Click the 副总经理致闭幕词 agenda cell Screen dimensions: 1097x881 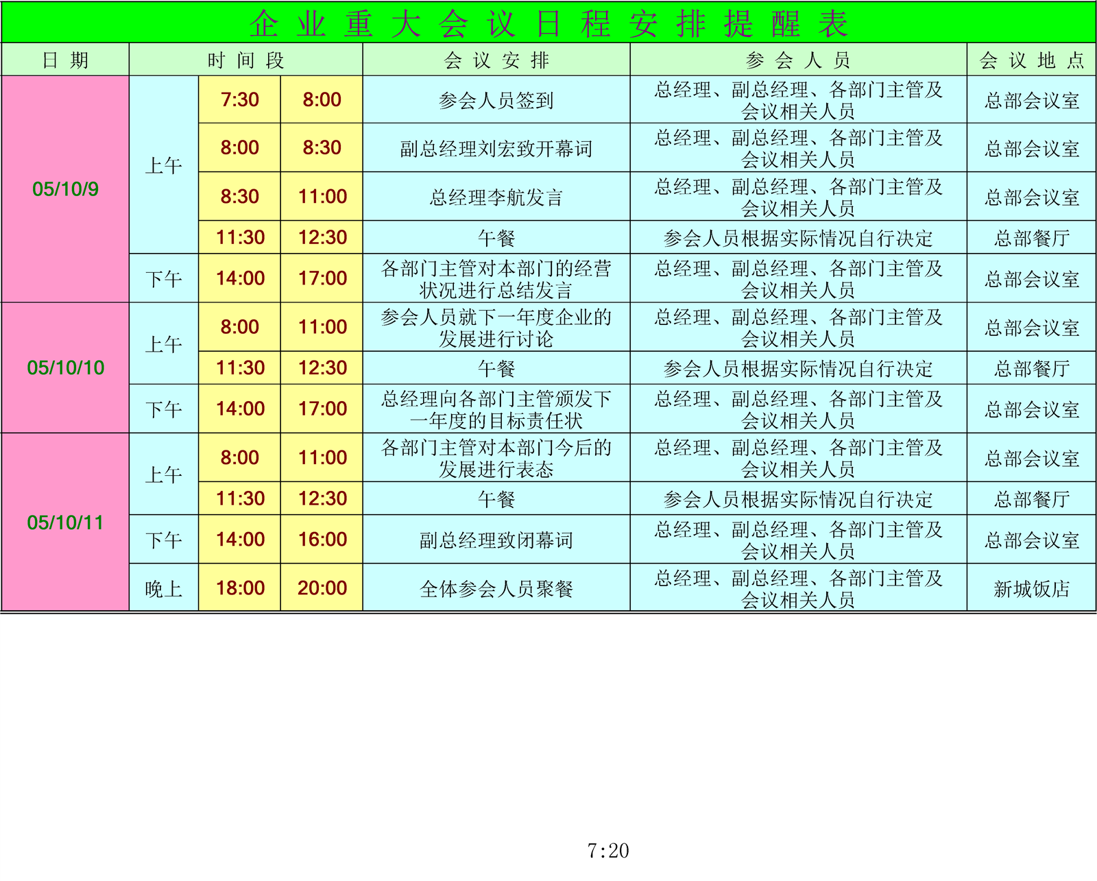[x=496, y=540]
